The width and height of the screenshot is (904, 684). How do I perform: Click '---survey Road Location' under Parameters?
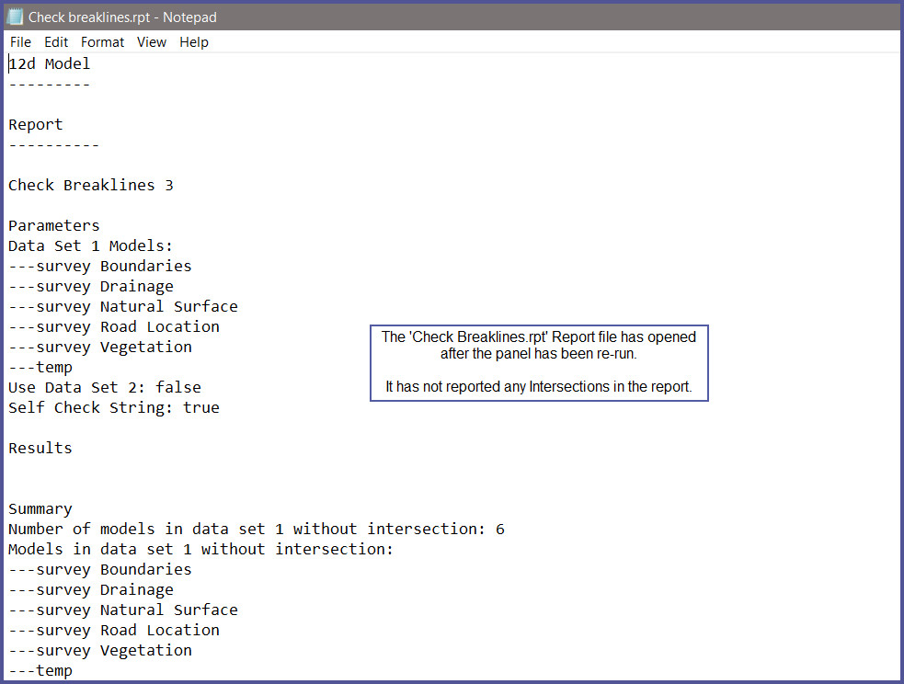(114, 326)
